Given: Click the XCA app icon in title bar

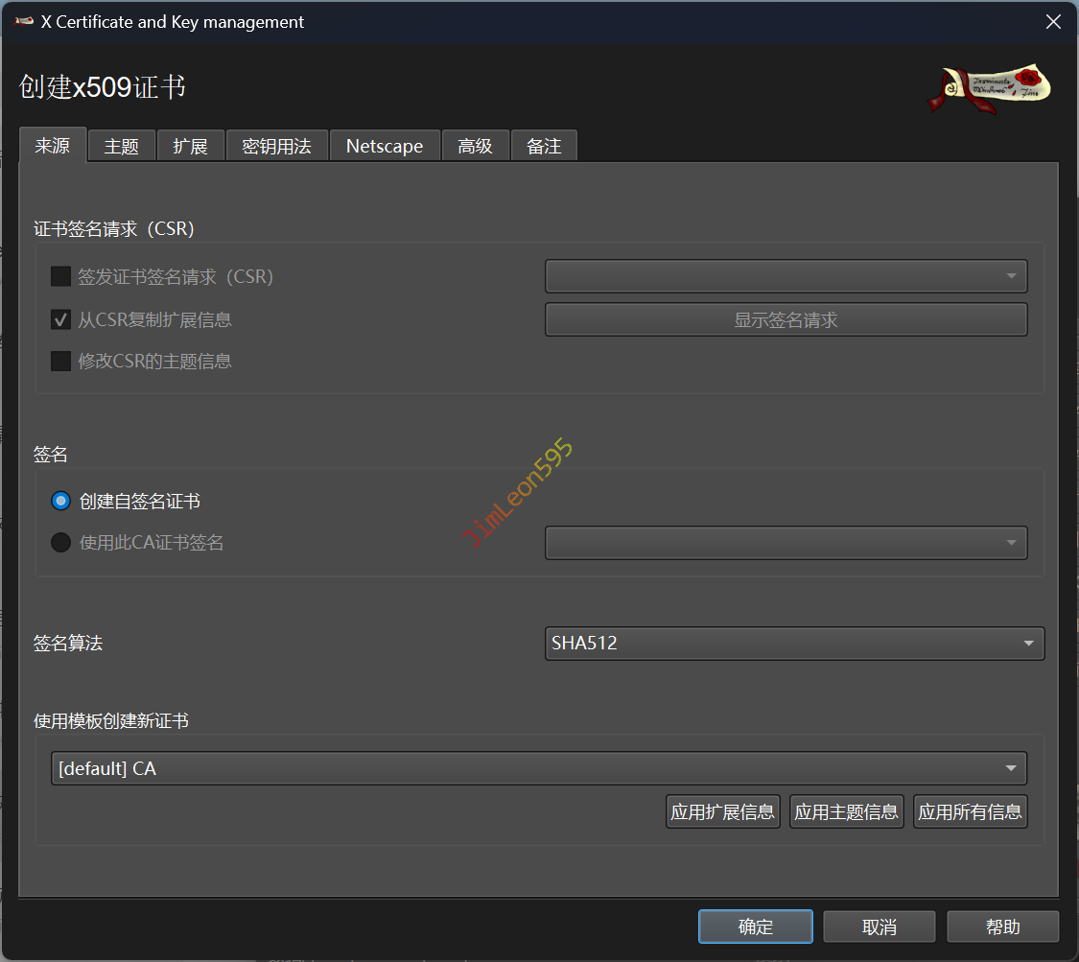Looking at the screenshot, I should tap(24, 22).
